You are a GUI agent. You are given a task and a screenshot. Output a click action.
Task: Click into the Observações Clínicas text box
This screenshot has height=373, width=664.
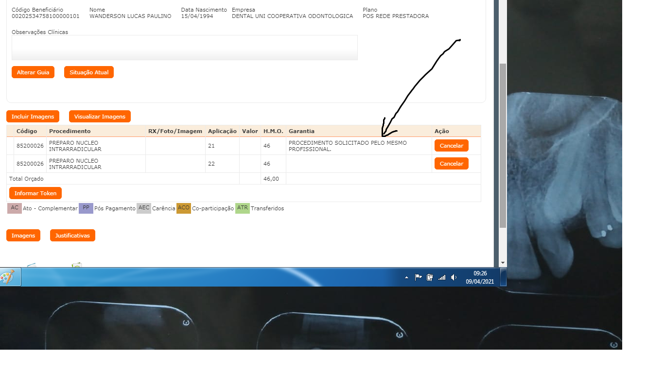pos(185,48)
